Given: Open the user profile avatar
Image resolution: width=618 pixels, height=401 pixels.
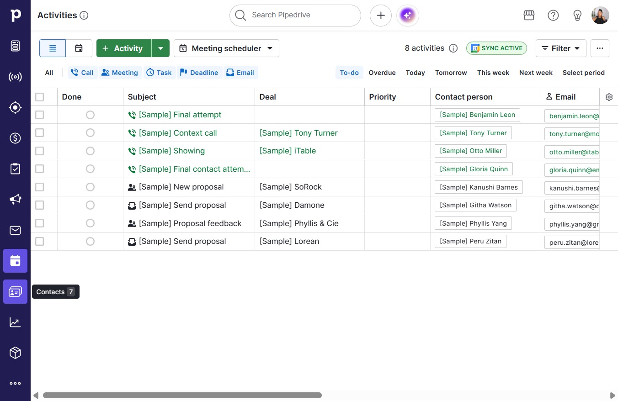Looking at the screenshot, I should 600,16.
